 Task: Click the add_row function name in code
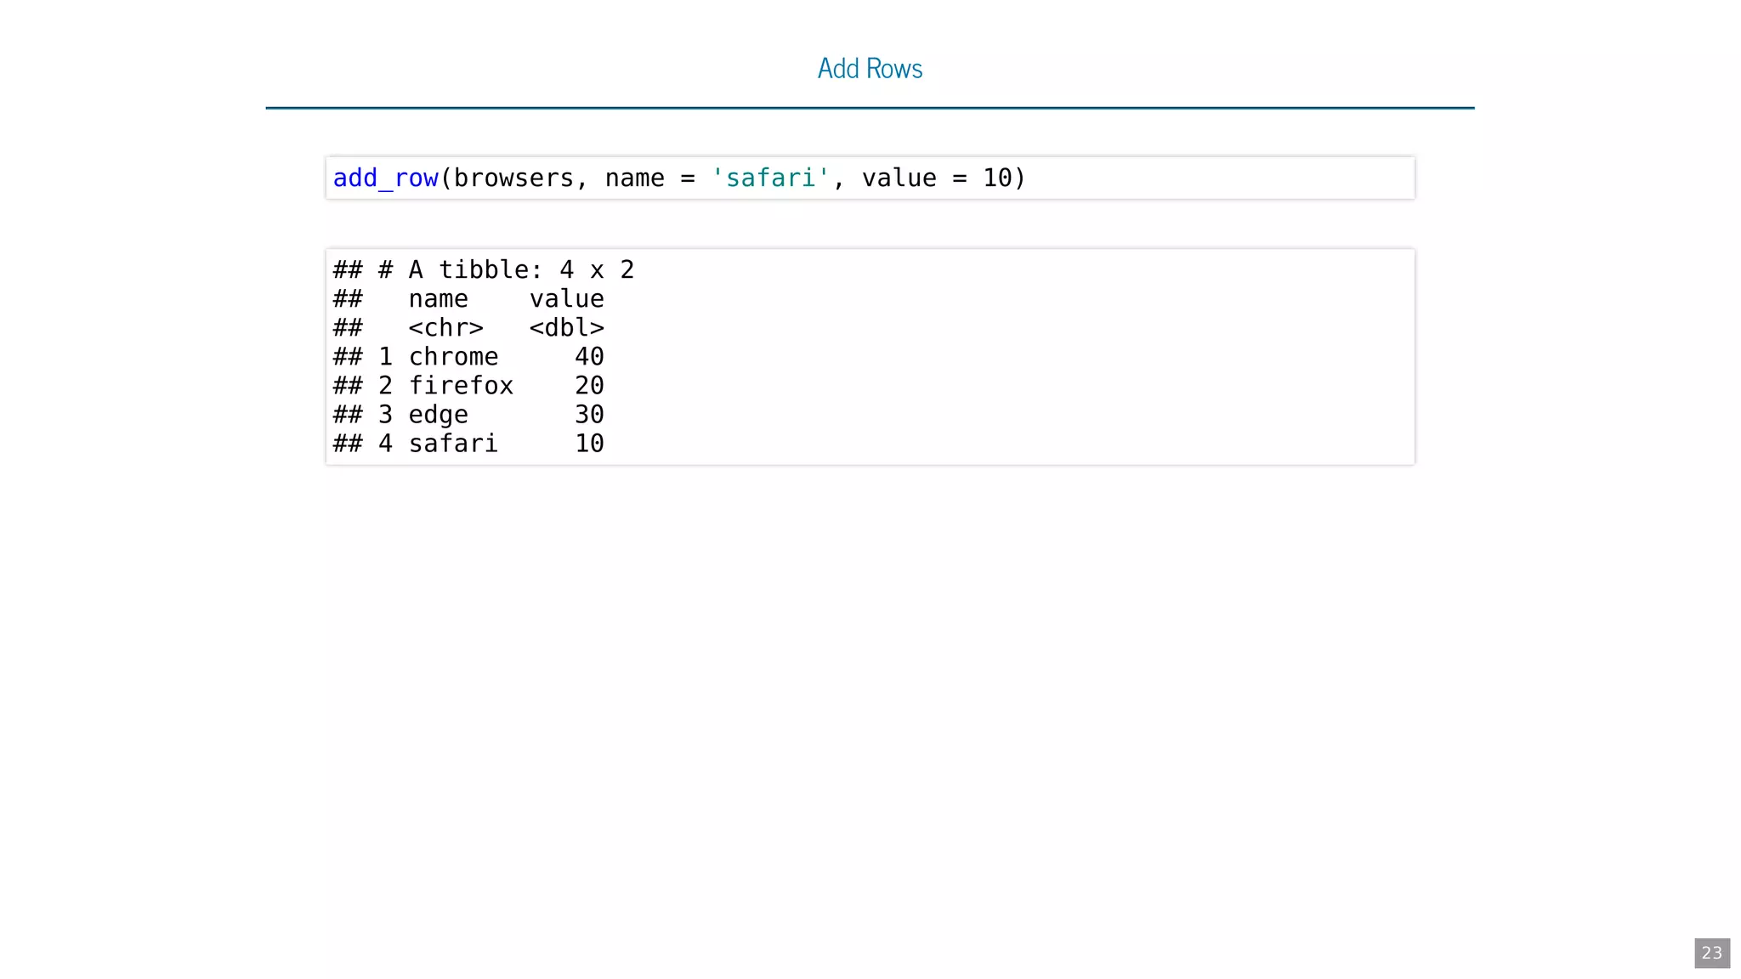[x=385, y=178]
